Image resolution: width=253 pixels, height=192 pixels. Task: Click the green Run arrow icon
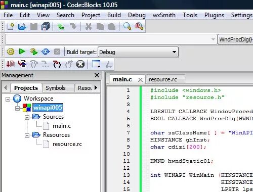pyautogui.click(x=22, y=52)
